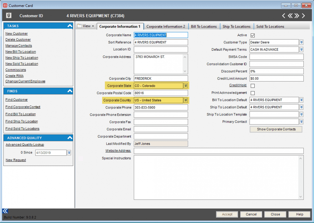Uncheck the Active checkbox

tap(253, 35)
